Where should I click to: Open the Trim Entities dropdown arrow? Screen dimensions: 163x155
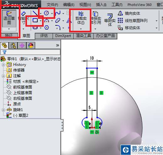point(81,29)
